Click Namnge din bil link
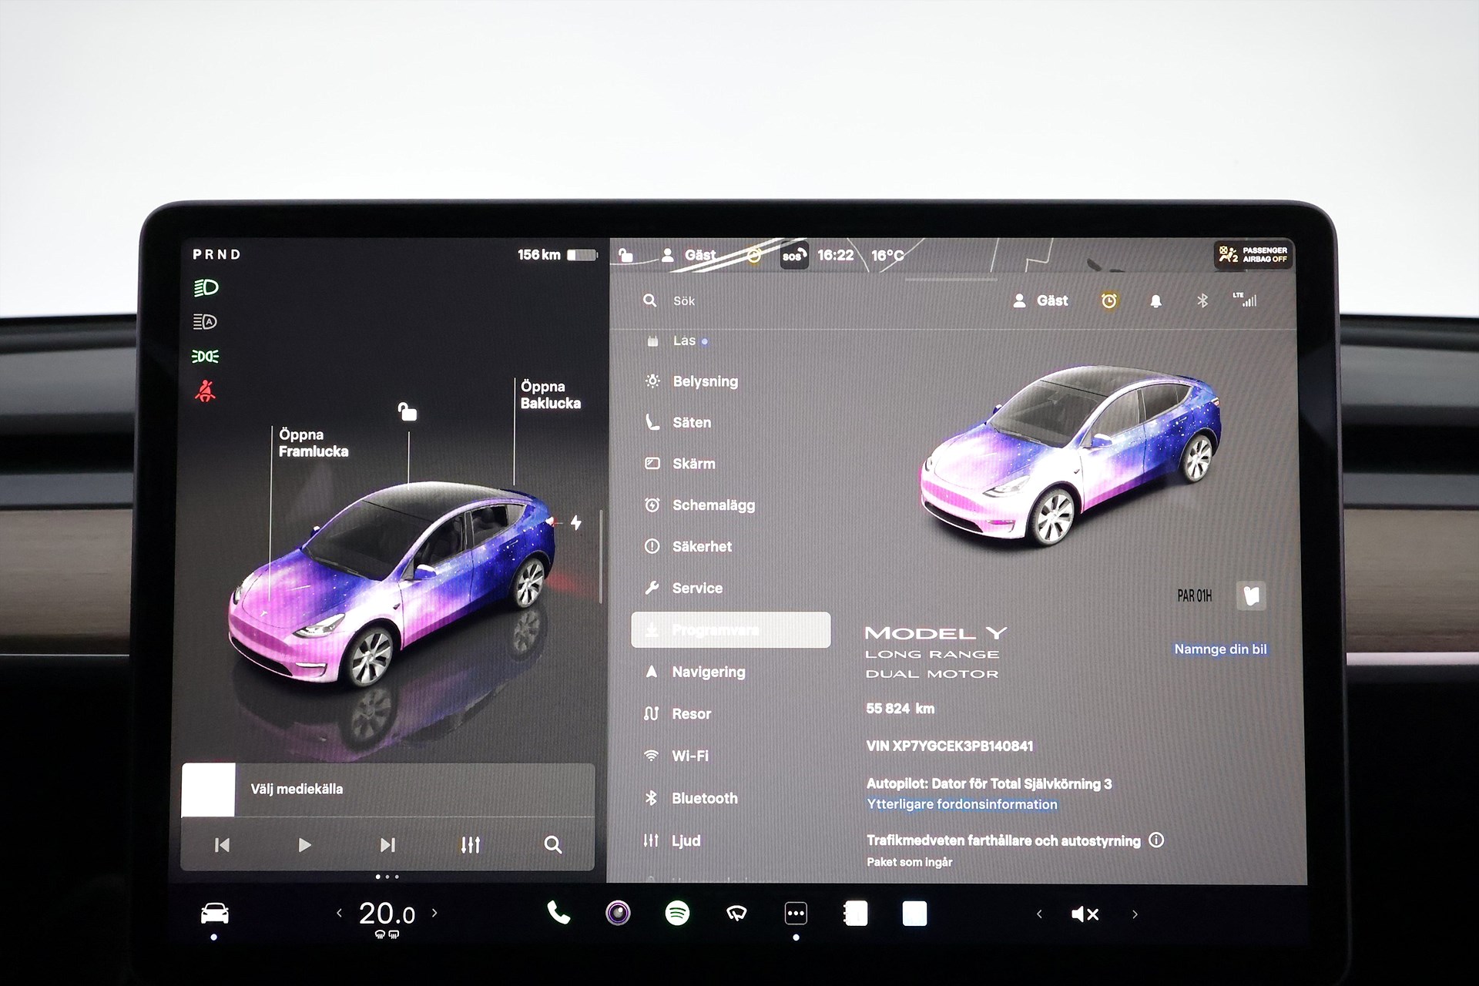The height and width of the screenshot is (986, 1479). [1220, 649]
